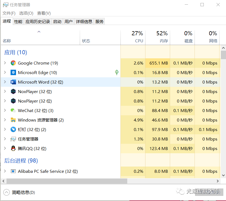Click the horizontal scrollbar right arrow
The height and width of the screenshot is (201, 226).
tap(218, 181)
